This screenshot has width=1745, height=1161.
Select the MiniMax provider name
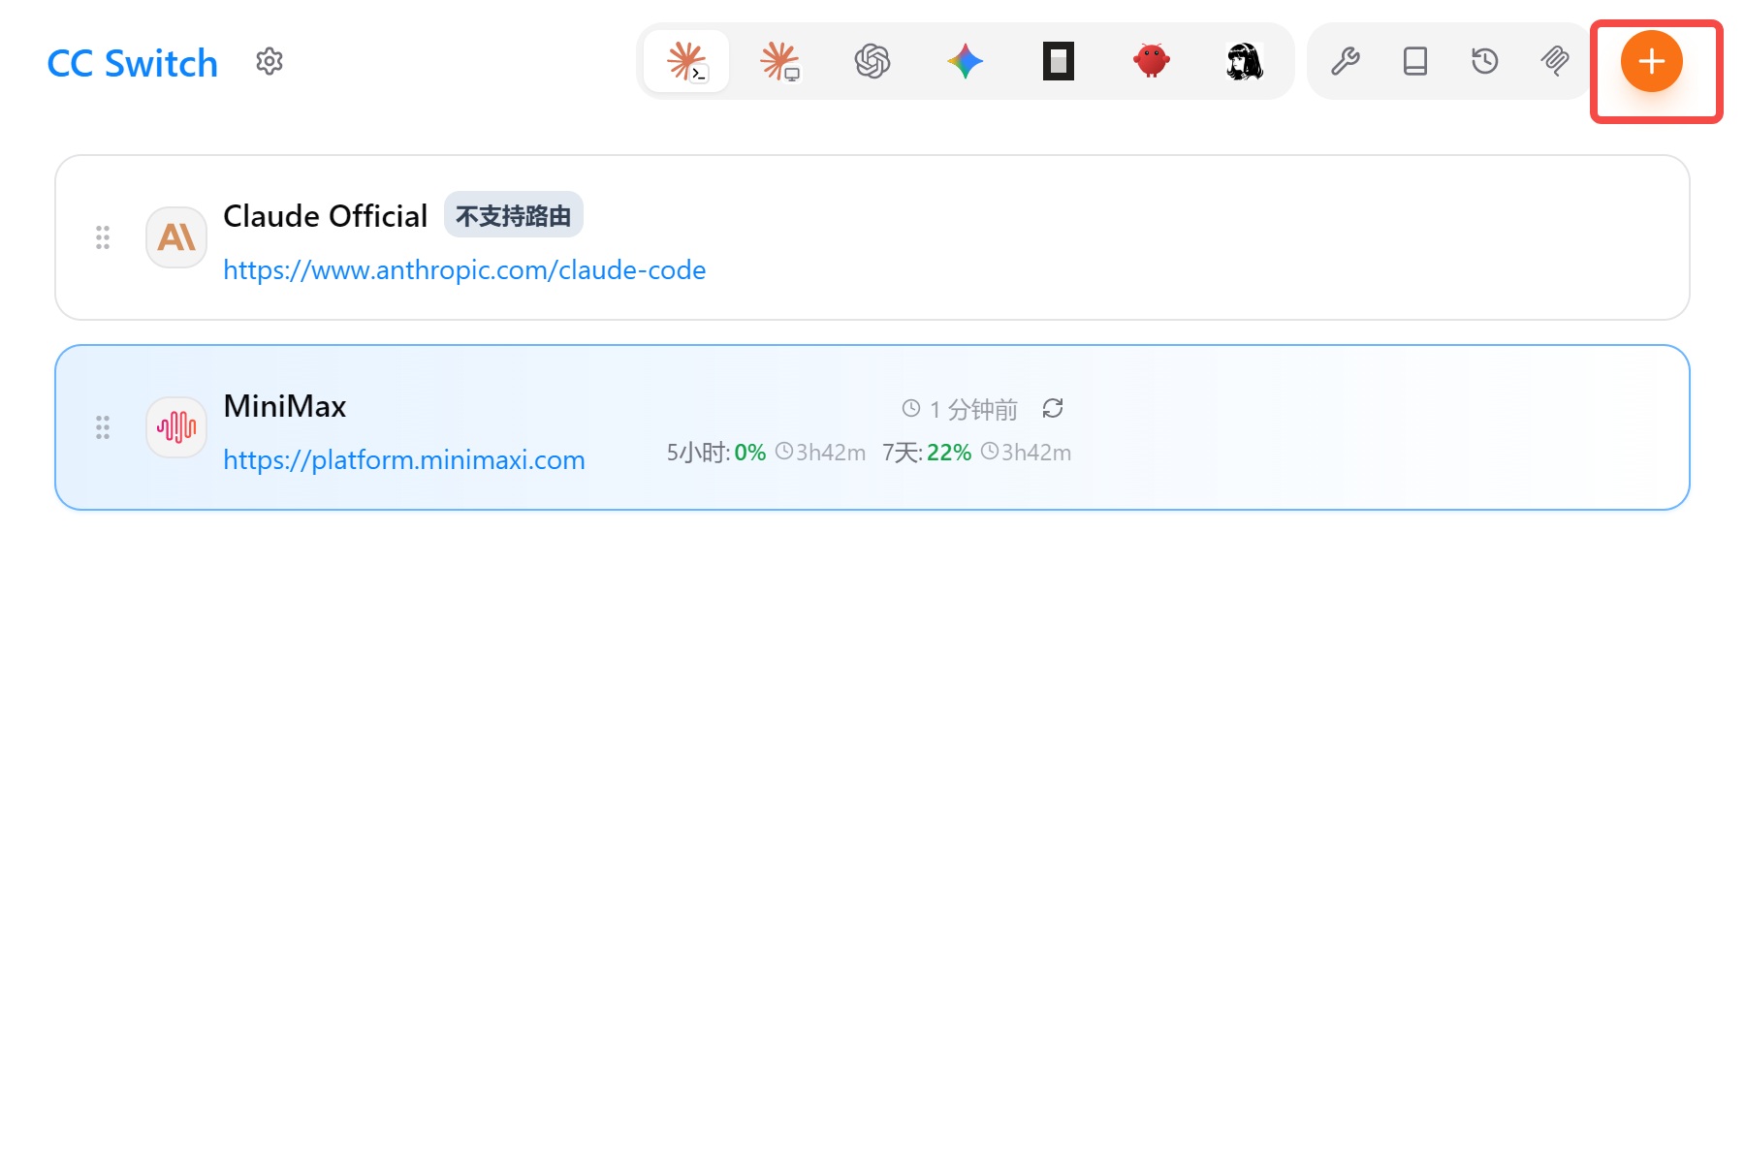[284, 406]
